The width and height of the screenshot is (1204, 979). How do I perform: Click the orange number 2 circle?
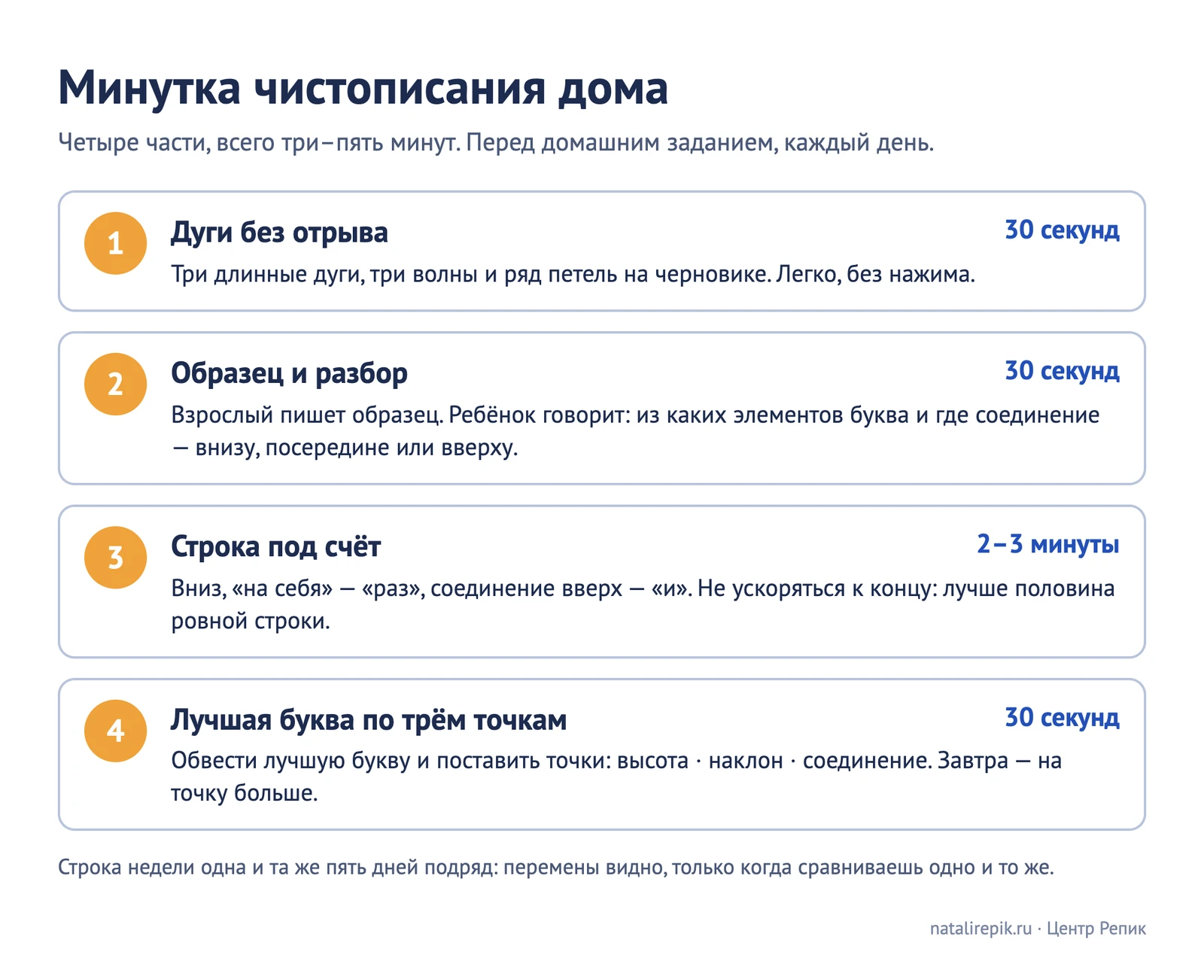(x=115, y=384)
